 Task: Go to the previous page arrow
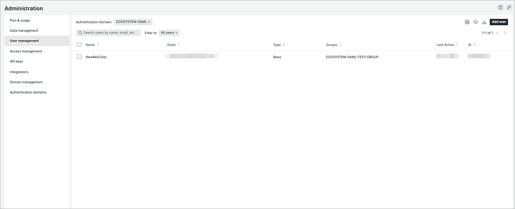[497, 33]
